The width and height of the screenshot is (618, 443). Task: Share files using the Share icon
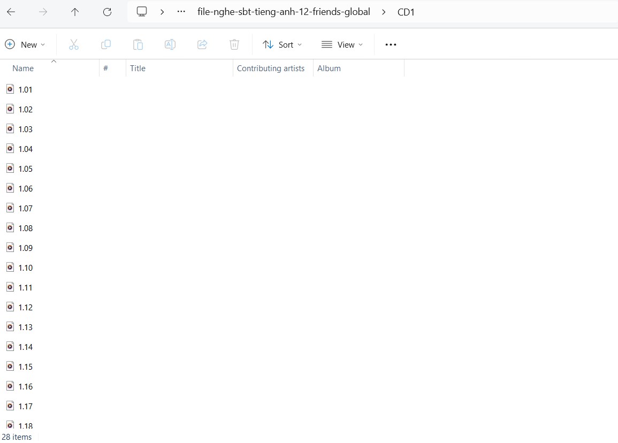pyautogui.click(x=202, y=44)
